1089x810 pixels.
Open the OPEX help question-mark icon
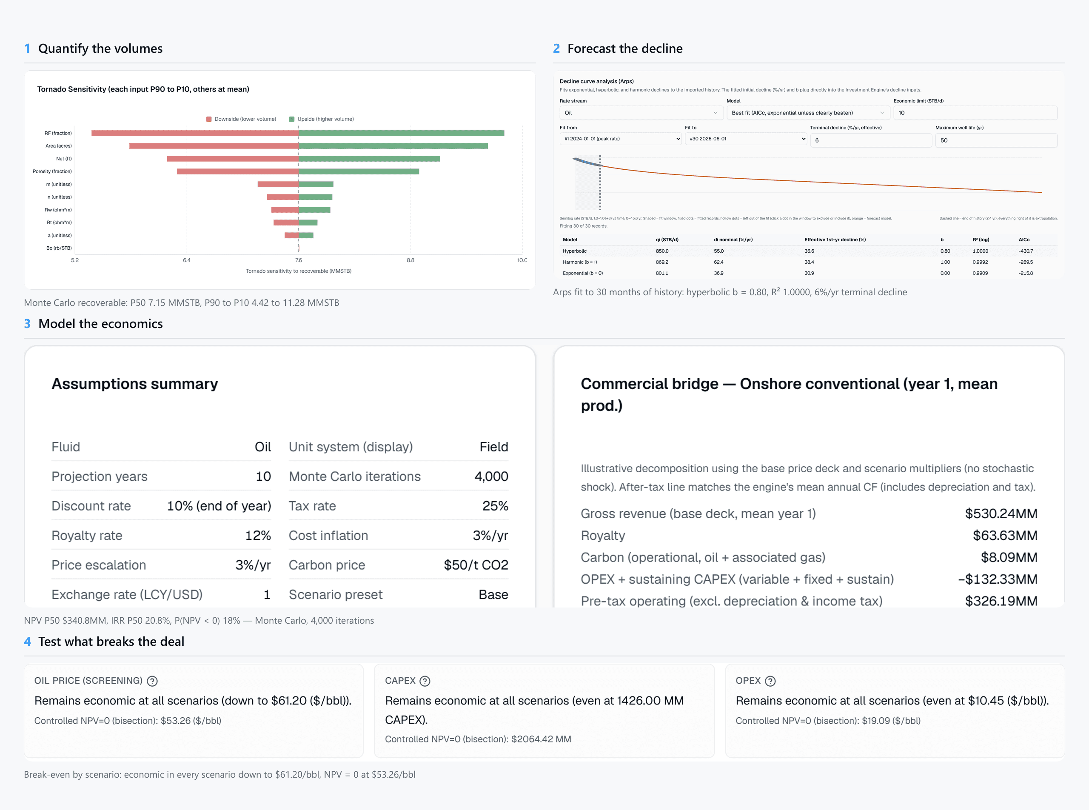point(770,681)
